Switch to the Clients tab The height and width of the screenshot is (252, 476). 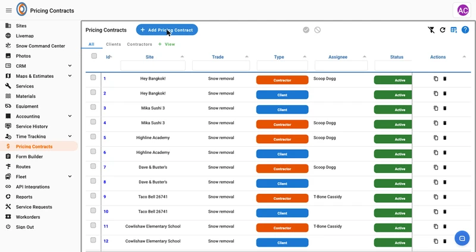pos(114,44)
